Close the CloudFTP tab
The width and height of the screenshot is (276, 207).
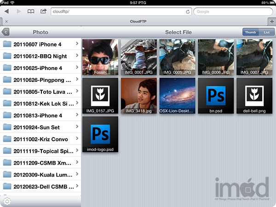pyautogui.click(x=6, y=21)
